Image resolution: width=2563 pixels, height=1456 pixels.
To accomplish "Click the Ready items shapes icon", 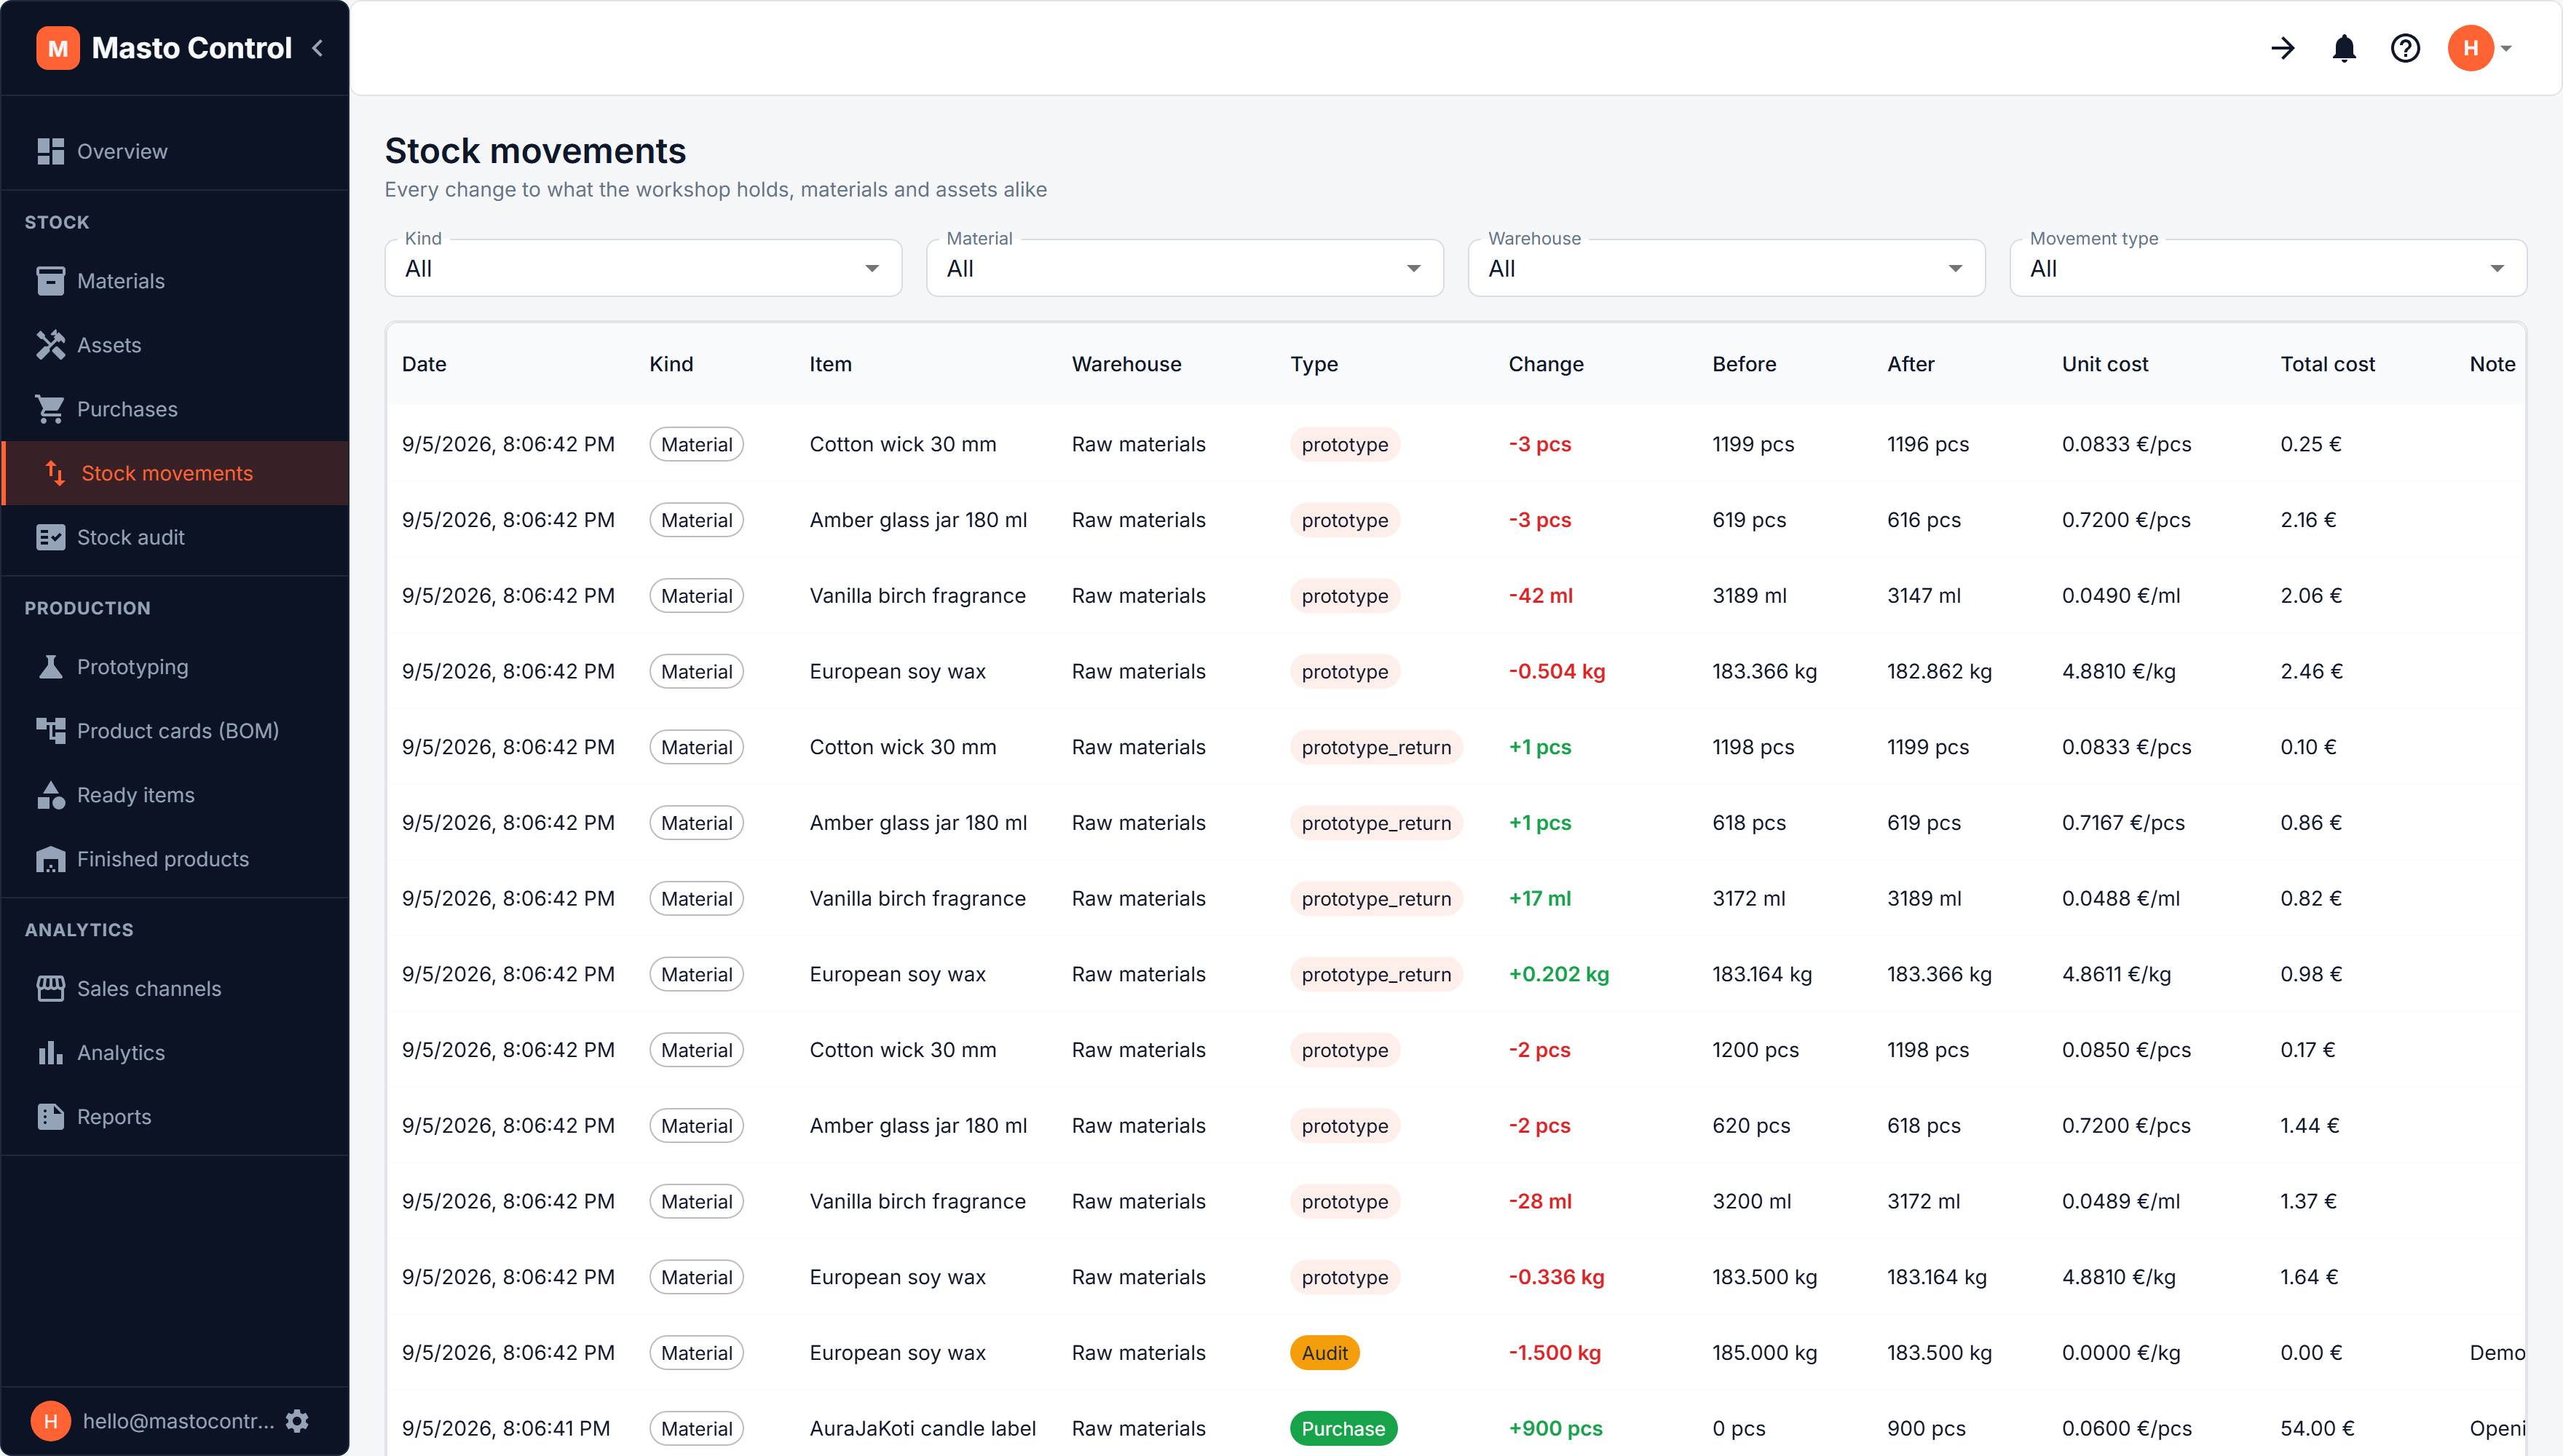I will [50, 795].
